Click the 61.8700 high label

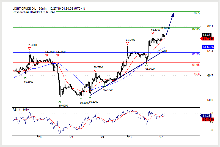[x=165, y=28]
